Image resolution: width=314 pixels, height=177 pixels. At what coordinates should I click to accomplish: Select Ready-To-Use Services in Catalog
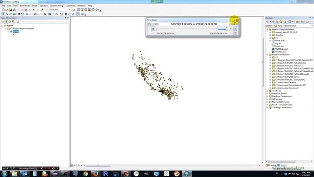click(x=282, y=105)
